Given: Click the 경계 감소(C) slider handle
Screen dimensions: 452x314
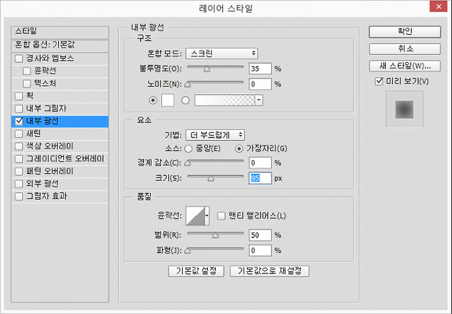Looking at the screenshot, I should coord(188,163).
